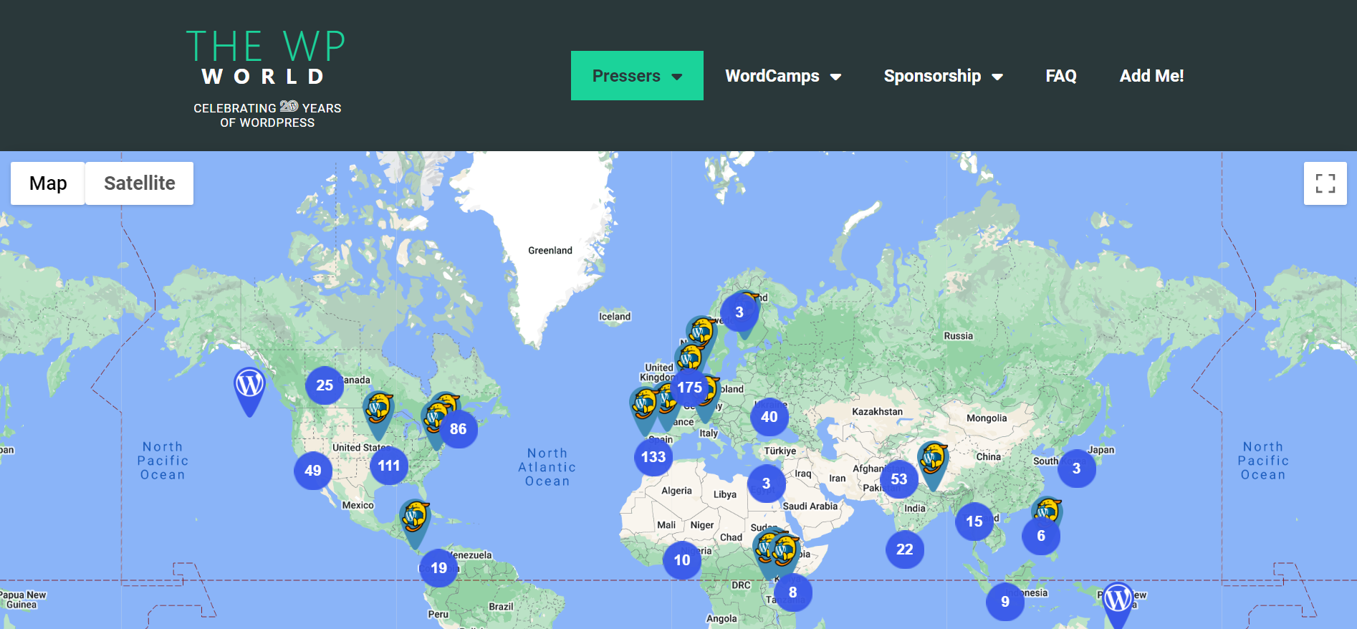Open The WP World logo home link

267,79
